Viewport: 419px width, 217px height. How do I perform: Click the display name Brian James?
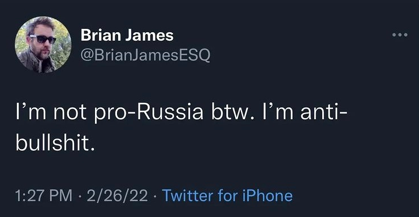pos(127,35)
